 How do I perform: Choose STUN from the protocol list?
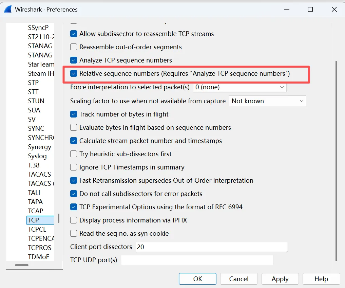(36, 101)
